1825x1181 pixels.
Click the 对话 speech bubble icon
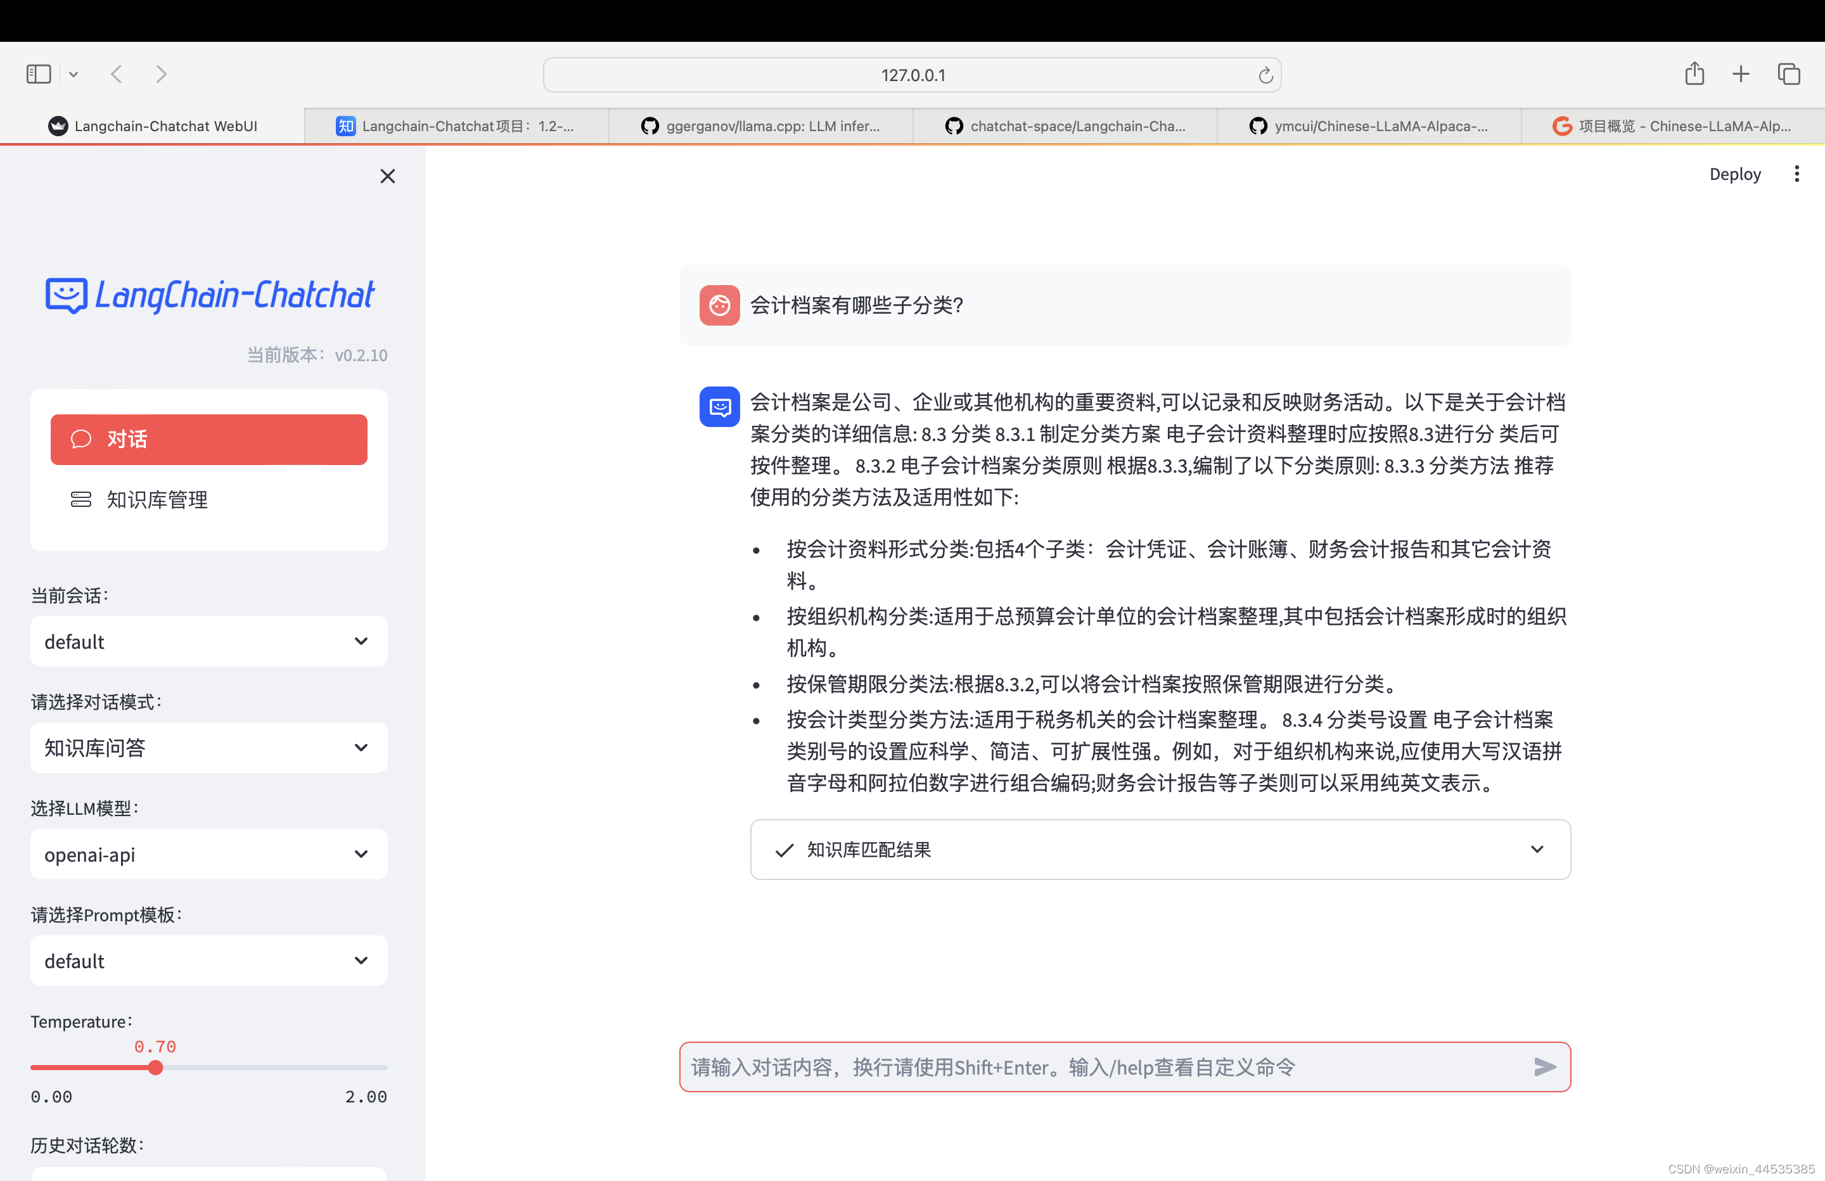[x=81, y=440]
